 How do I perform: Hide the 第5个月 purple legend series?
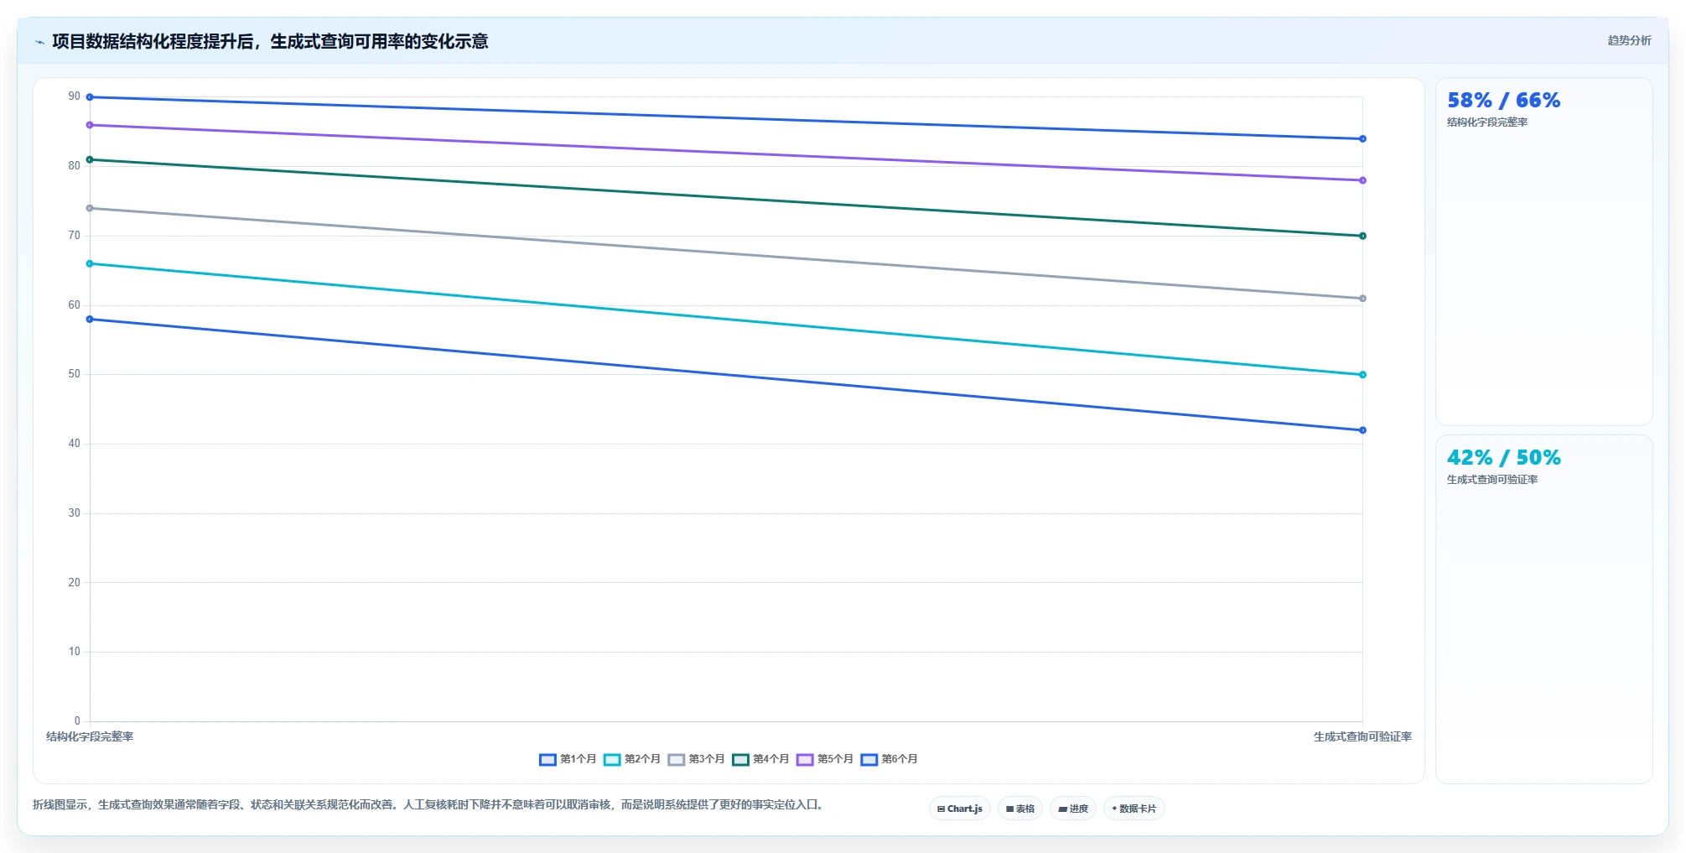[x=825, y=759]
